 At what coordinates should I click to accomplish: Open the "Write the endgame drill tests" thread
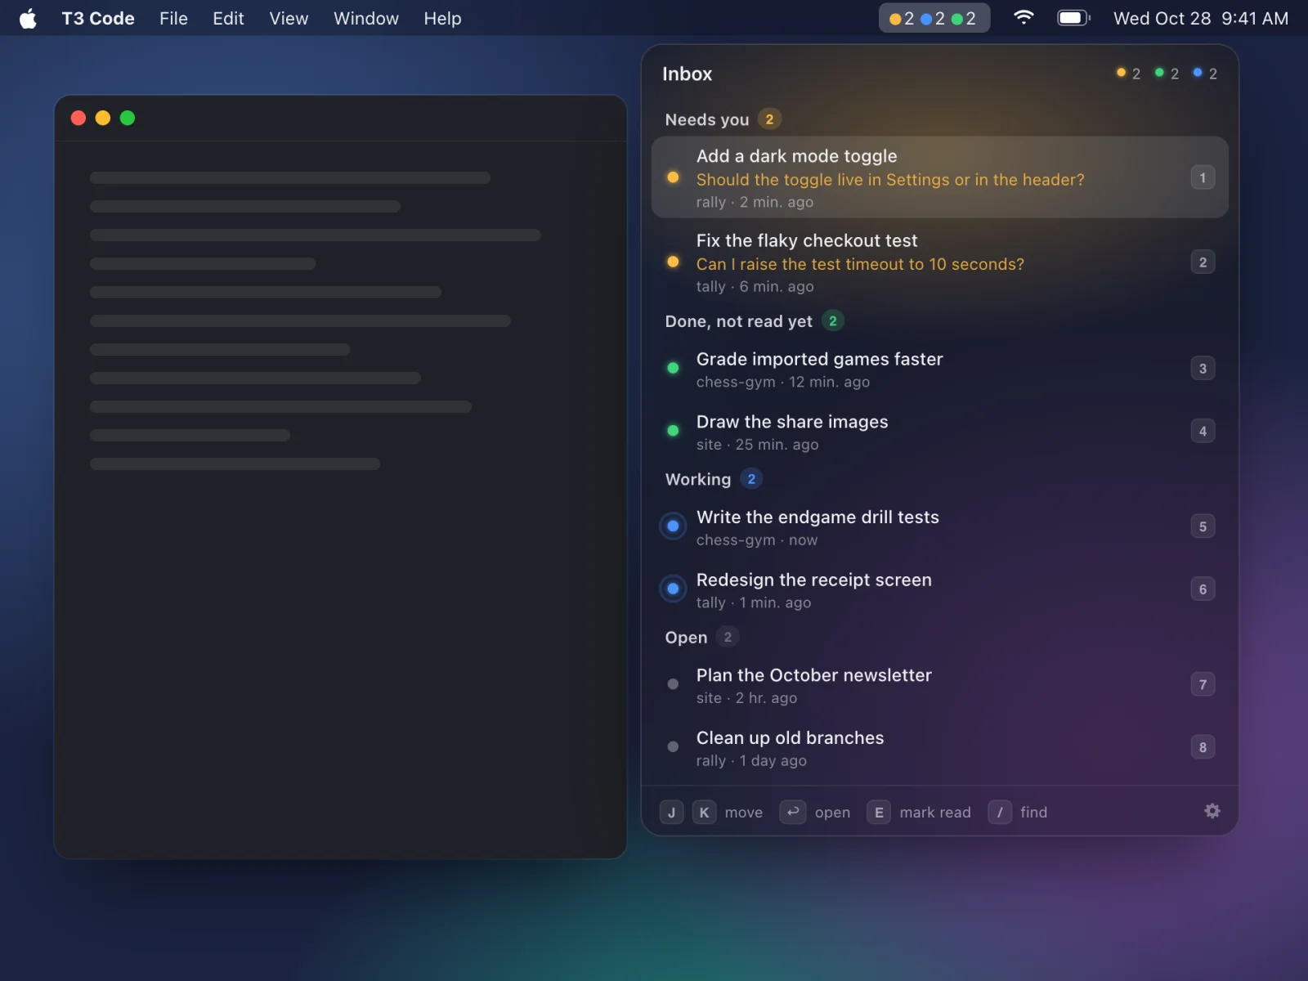pyautogui.click(x=940, y=526)
